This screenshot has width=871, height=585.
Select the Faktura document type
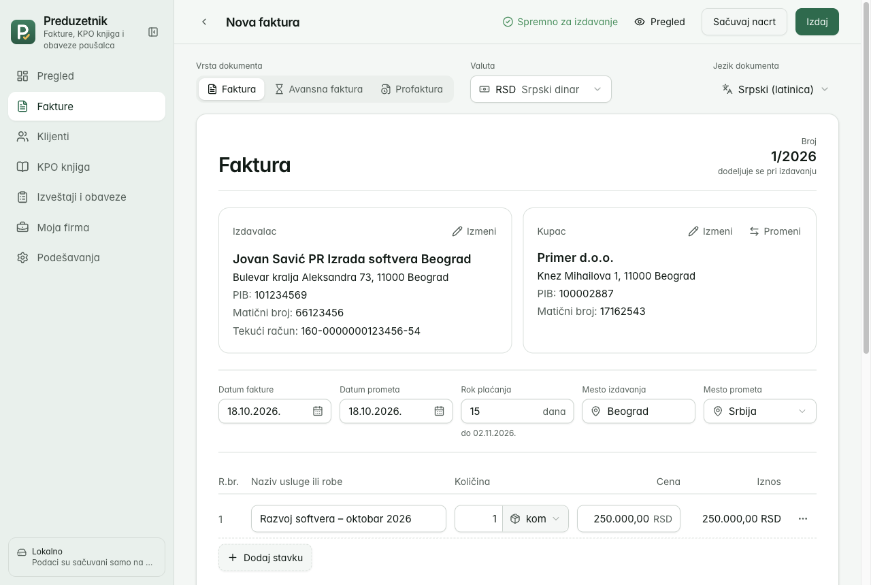231,89
